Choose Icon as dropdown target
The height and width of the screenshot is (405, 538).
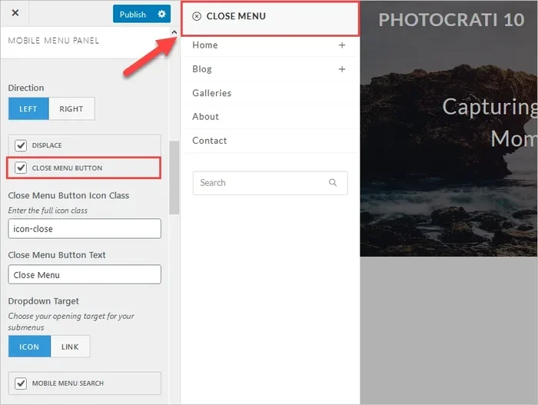pos(29,347)
